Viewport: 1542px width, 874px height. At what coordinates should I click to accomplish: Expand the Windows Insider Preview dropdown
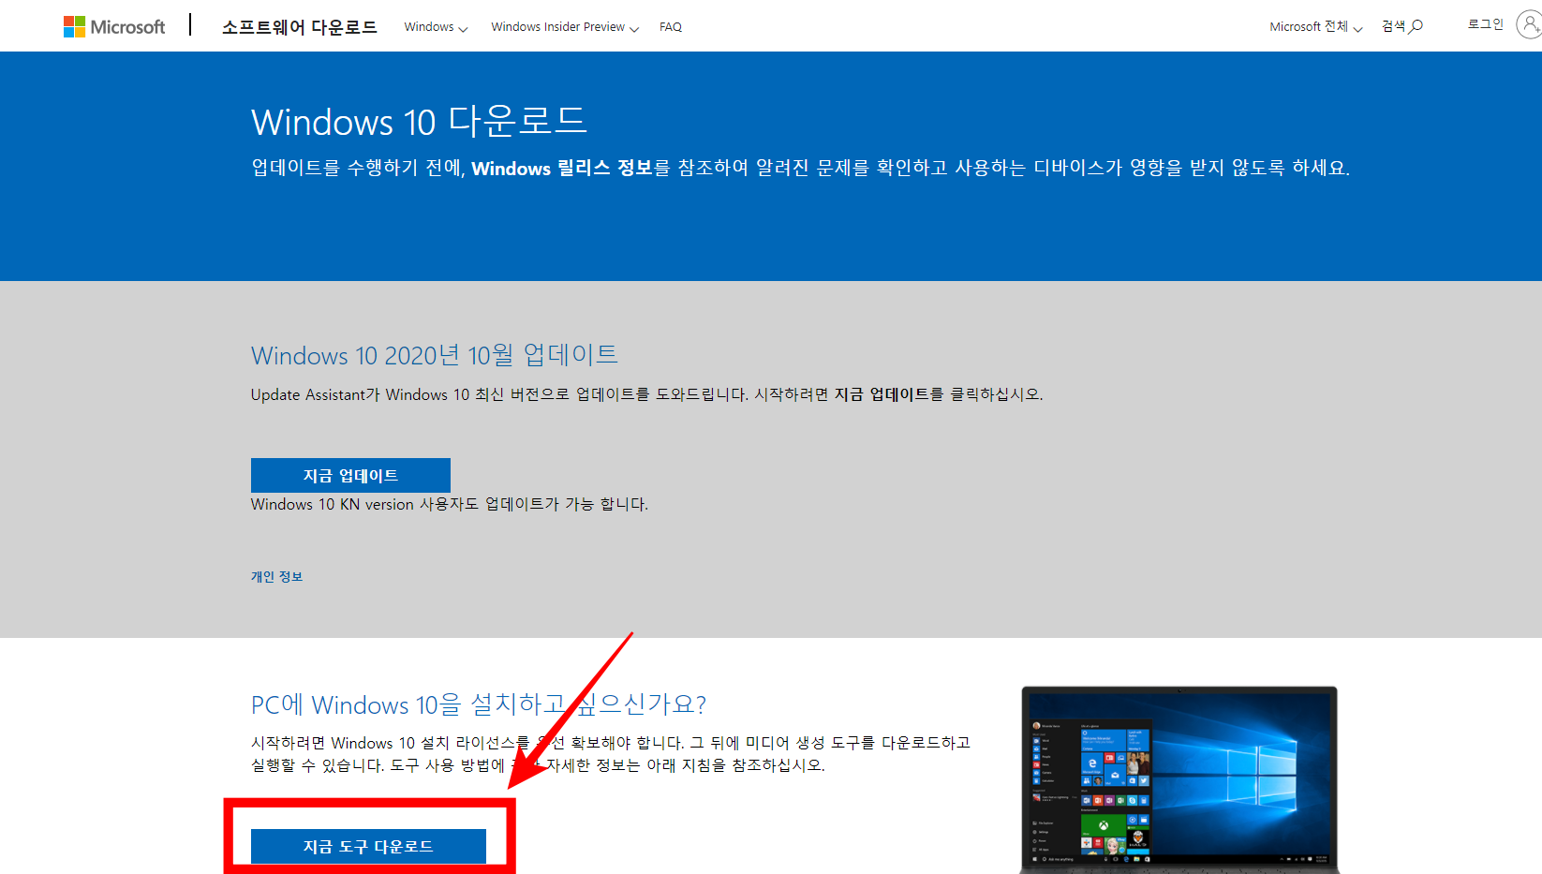tap(565, 27)
